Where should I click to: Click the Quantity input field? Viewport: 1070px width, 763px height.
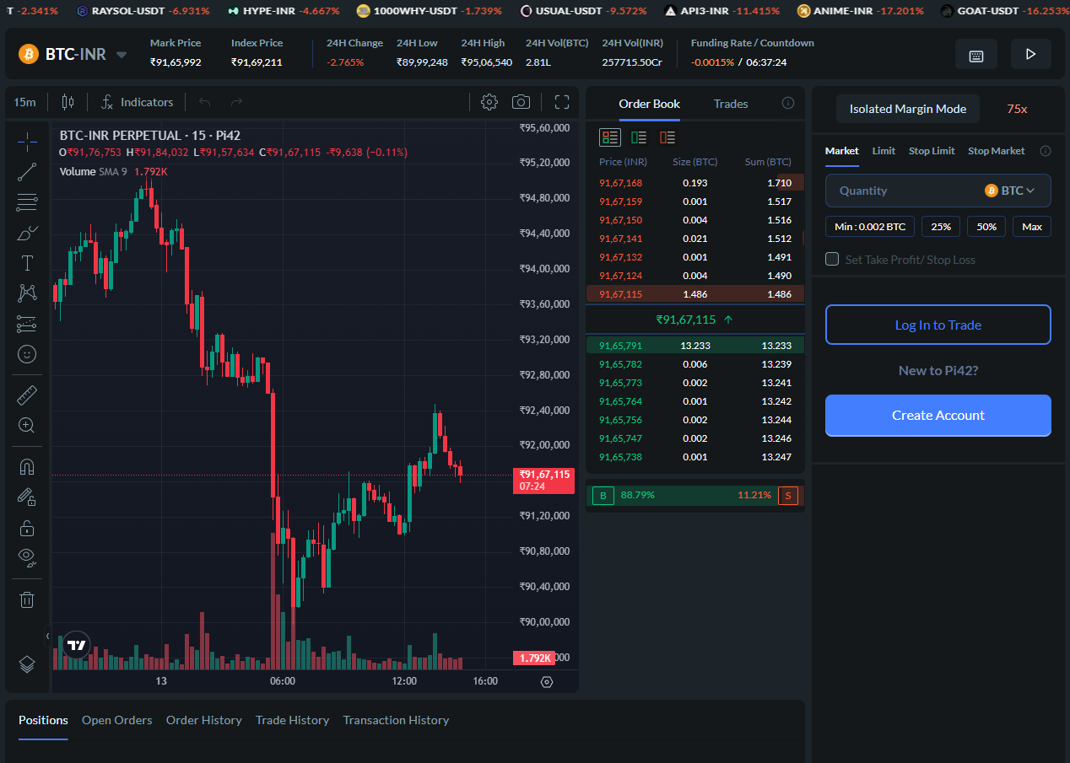(x=903, y=191)
